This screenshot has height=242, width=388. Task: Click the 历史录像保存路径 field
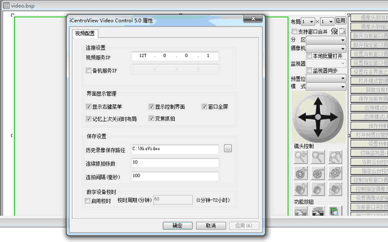175,149
